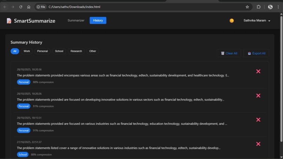
Task: Bookmark this page with star icon
Action: [247, 7]
